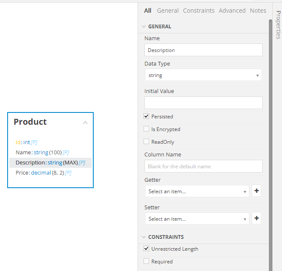Collapse the GENERAL section

[143, 27]
